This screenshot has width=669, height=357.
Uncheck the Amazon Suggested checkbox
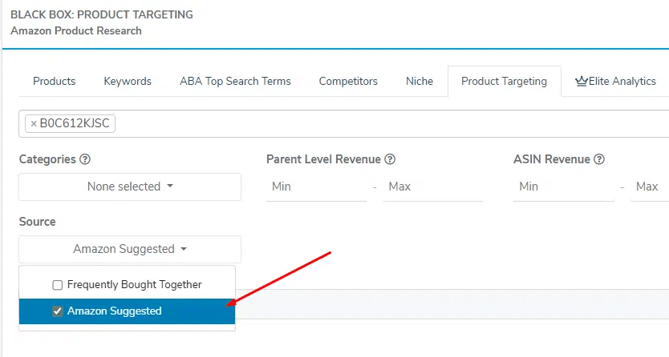point(57,311)
